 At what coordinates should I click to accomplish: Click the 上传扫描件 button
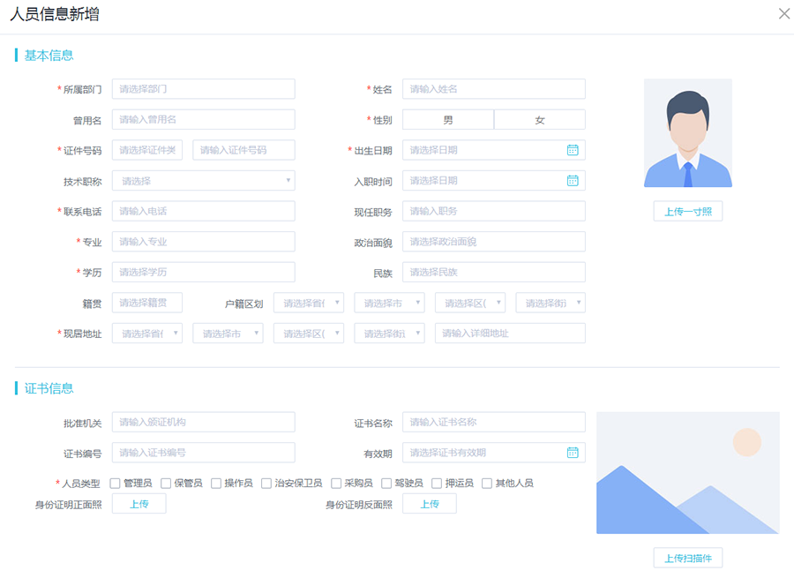click(x=687, y=558)
